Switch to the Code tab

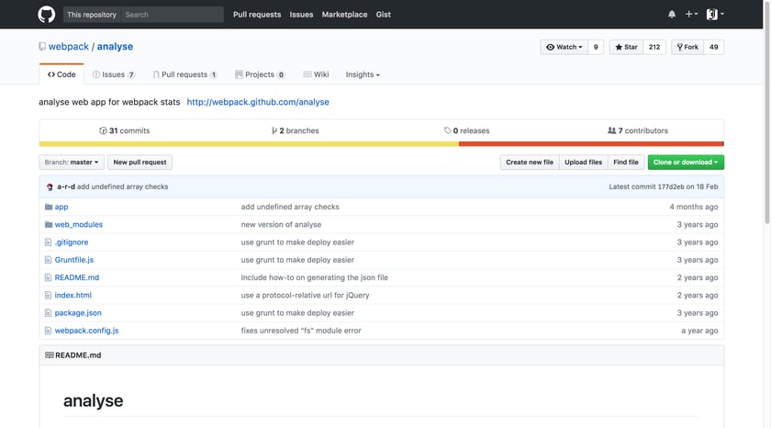61,74
